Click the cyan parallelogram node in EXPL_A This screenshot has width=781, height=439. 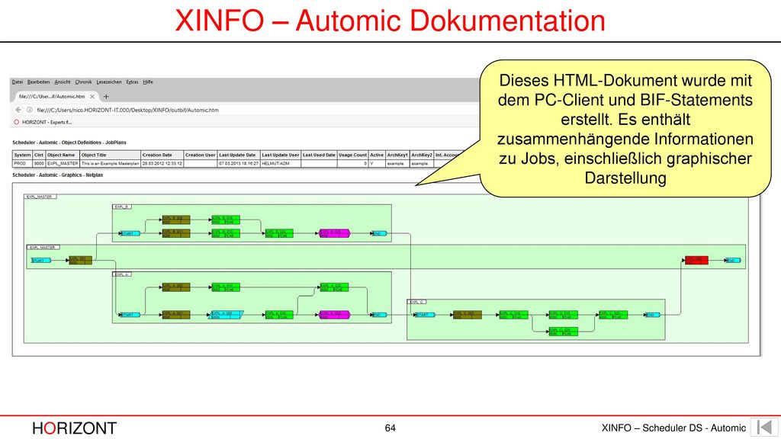pyautogui.click(x=226, y=315)
